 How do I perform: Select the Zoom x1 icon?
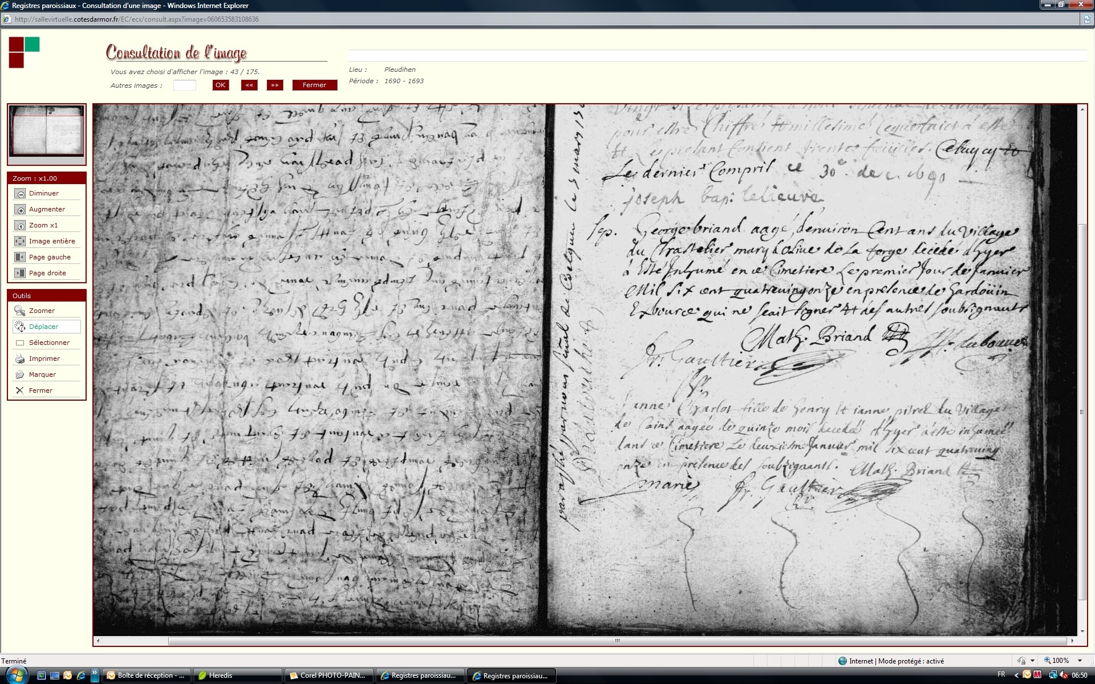coord(20,225)
